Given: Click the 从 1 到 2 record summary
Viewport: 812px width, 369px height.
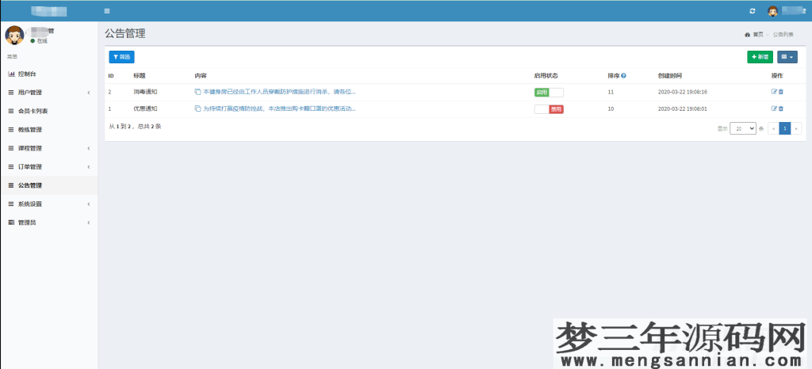Looking at the screenshot, I should [135, 126].
